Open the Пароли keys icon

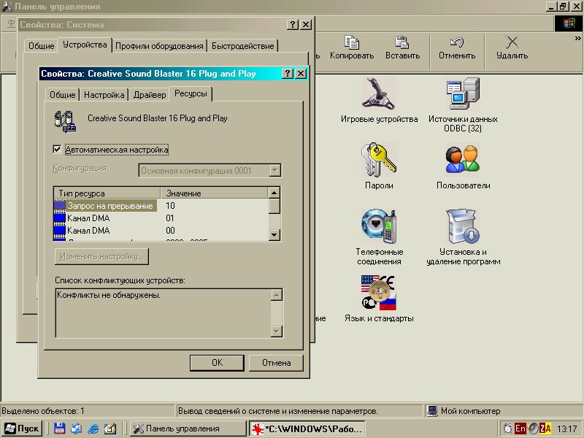pos(379,160)
